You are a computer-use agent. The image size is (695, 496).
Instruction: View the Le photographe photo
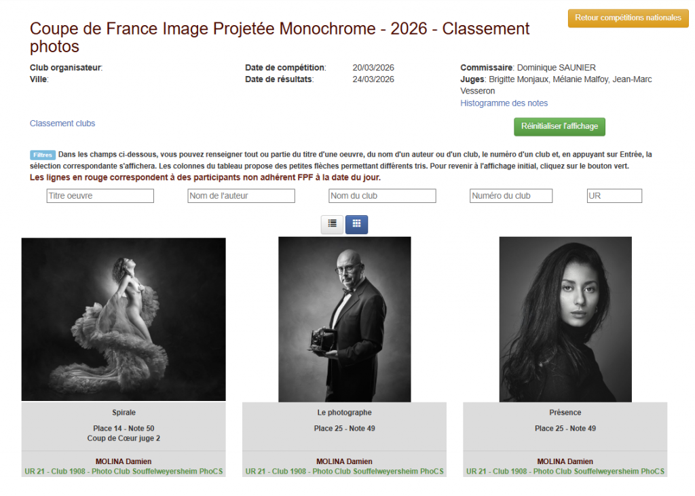343,319
